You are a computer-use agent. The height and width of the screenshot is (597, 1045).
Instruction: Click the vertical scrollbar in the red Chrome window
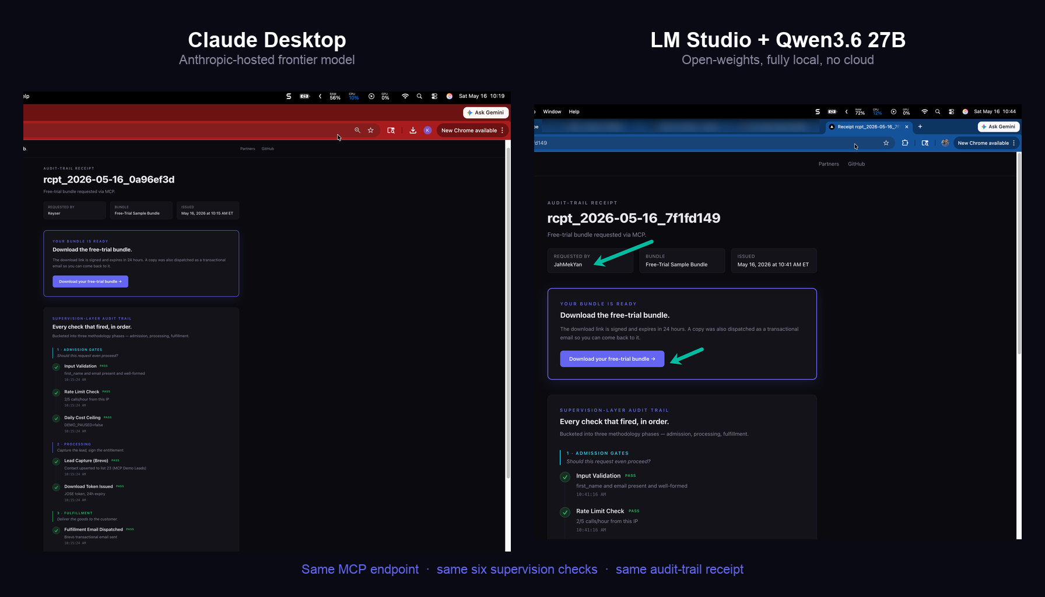click(x=508, y=312)
